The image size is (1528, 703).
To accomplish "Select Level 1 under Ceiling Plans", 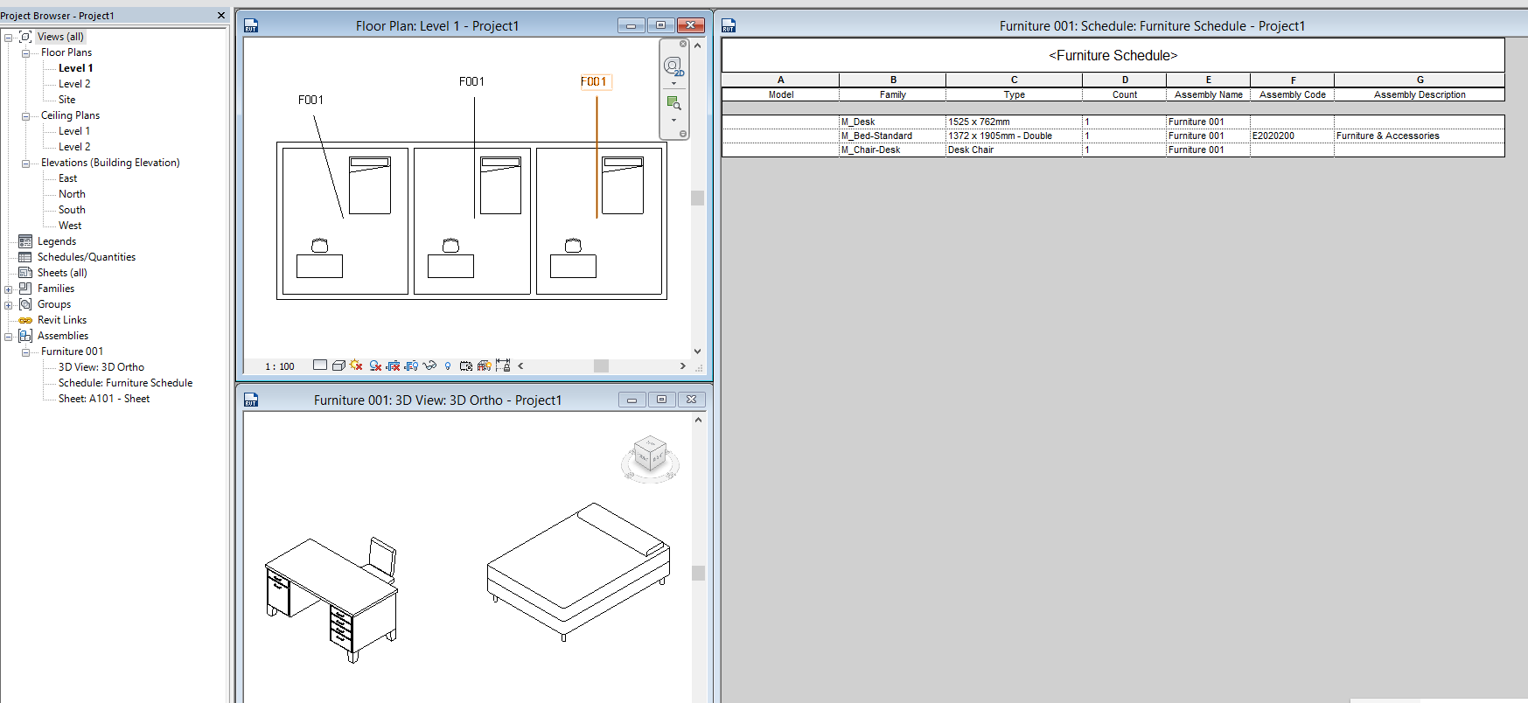I will [x=74, y=131].
